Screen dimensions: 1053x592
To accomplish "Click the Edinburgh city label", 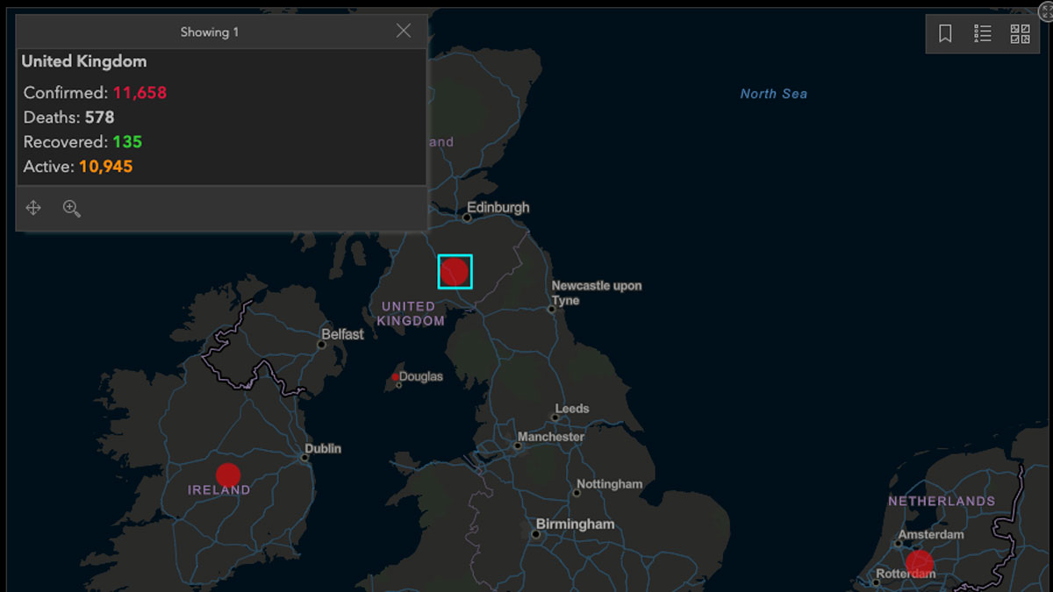I will [x=498, y=208].
